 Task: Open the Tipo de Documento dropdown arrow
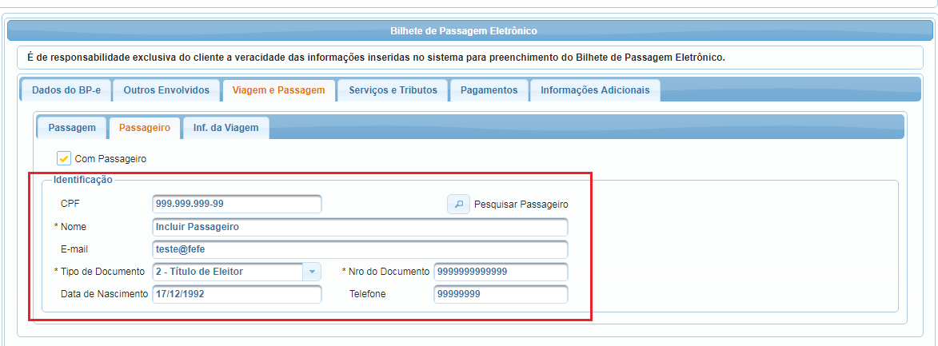pyautogui.click(x=312, y=272)
